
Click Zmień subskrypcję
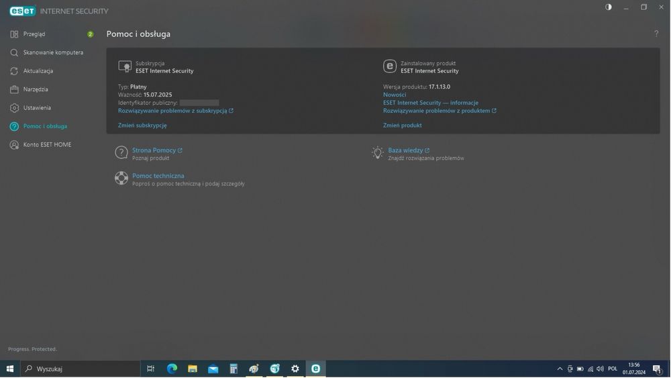142,126
